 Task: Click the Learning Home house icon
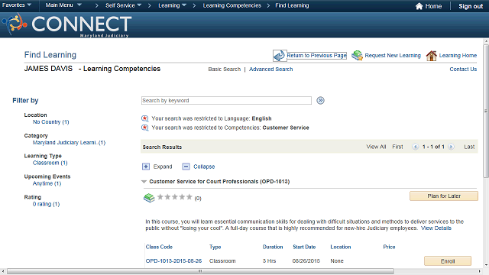point(432,56)
